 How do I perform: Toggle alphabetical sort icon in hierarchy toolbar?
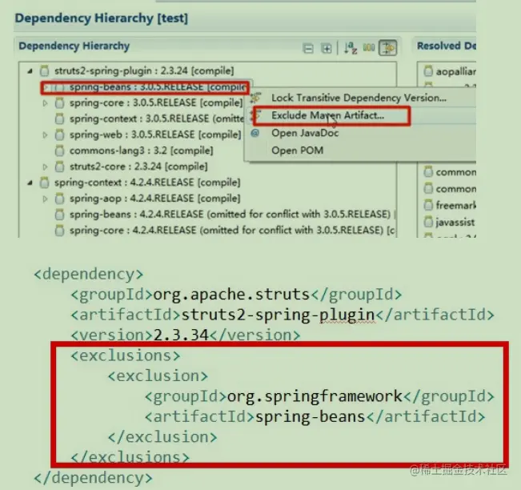coord(351,48)
